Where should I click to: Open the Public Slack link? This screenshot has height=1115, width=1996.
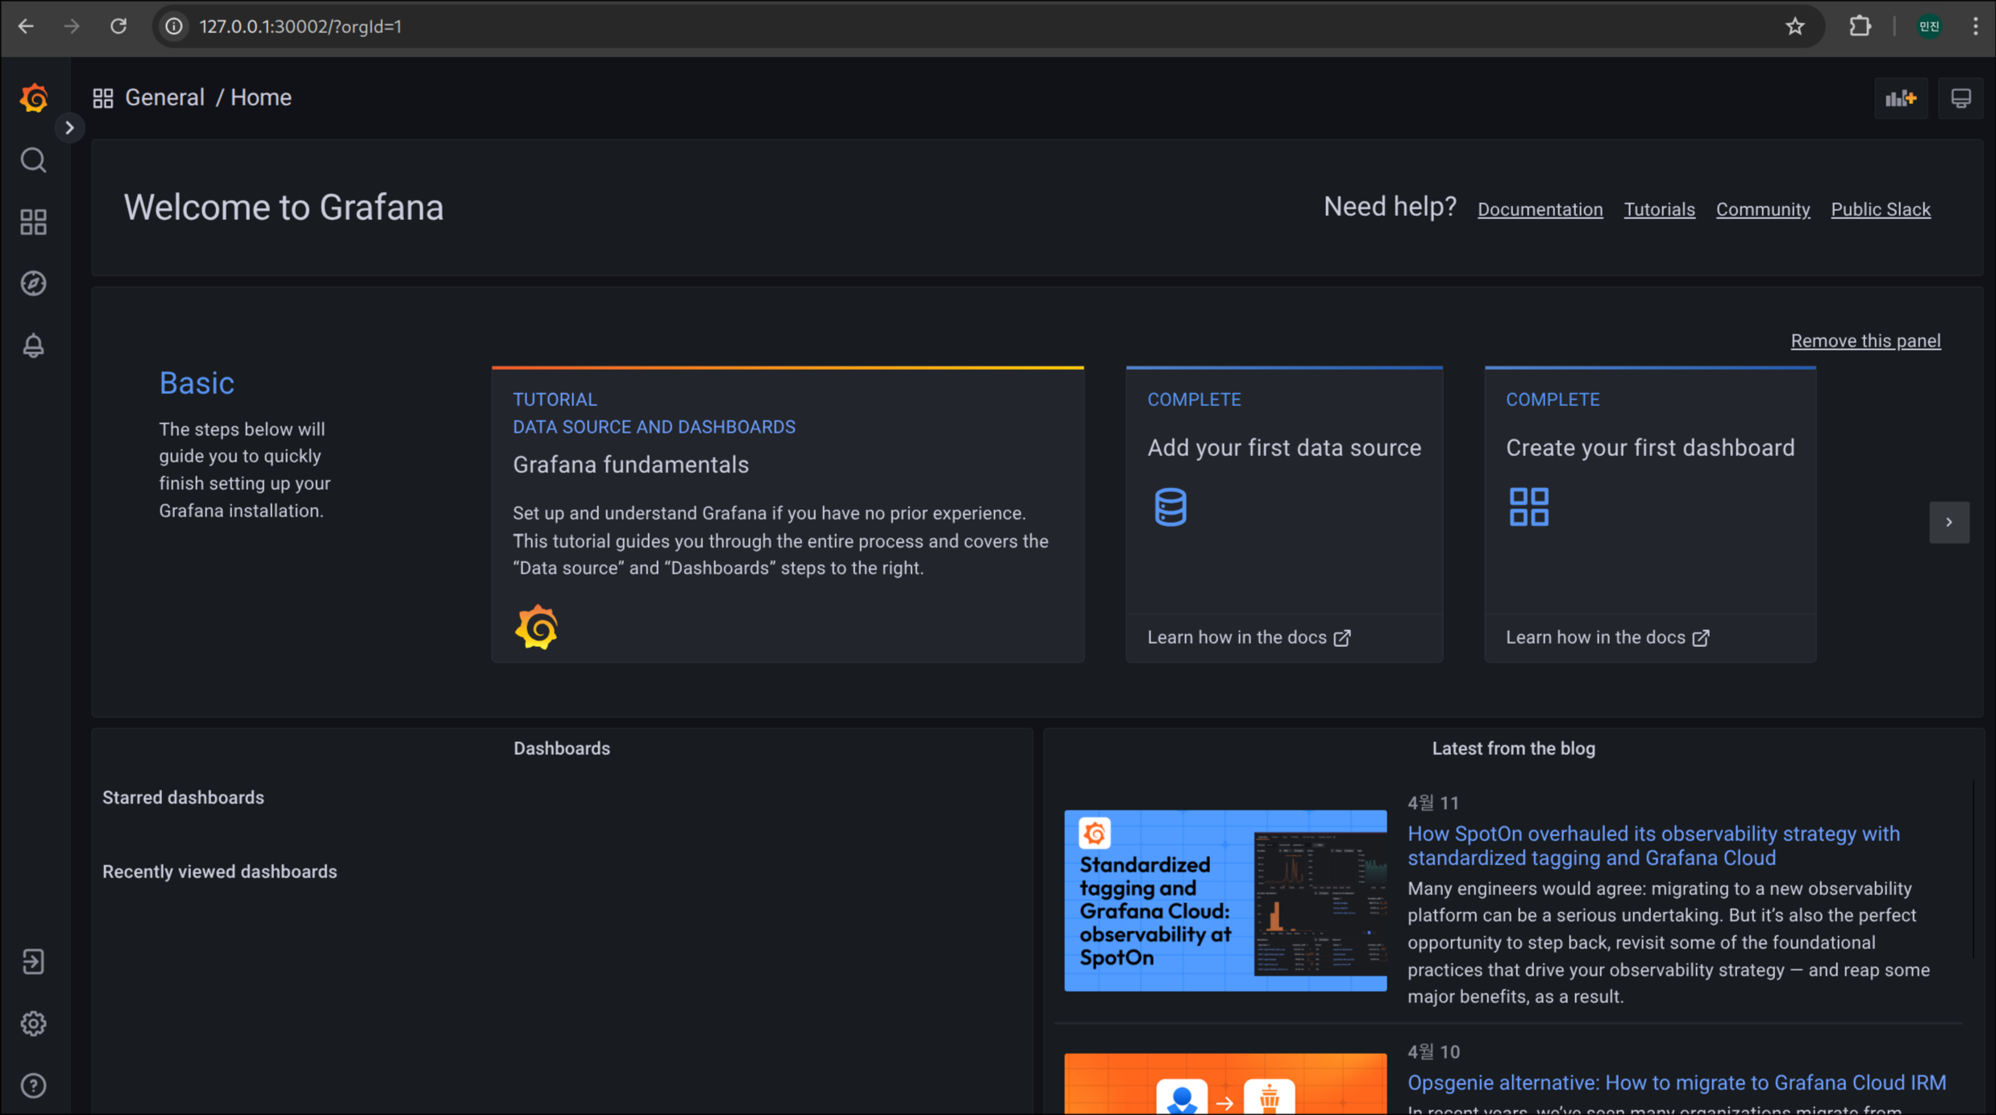coord(1880,209)
